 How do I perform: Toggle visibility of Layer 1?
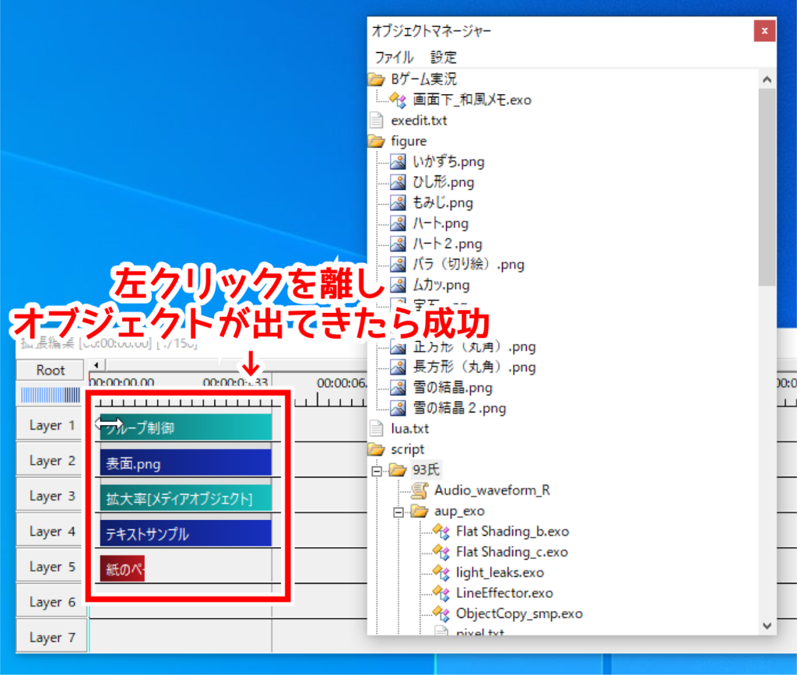pos(51,425)
